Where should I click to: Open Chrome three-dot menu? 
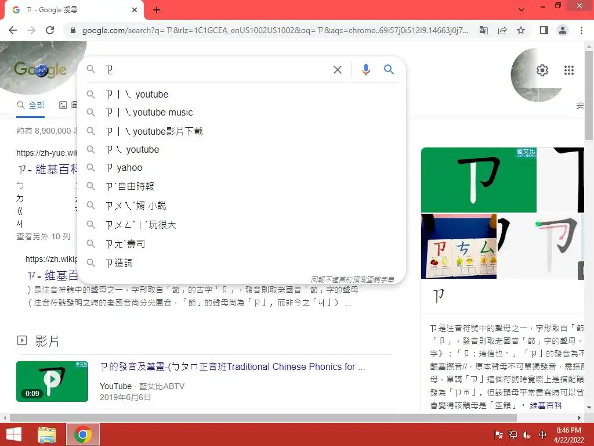(x=581, y=30)
